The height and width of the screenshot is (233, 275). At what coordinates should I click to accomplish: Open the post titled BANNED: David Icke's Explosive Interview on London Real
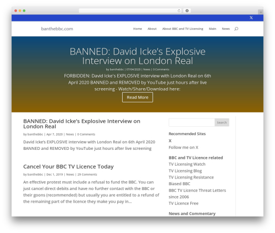82,124
